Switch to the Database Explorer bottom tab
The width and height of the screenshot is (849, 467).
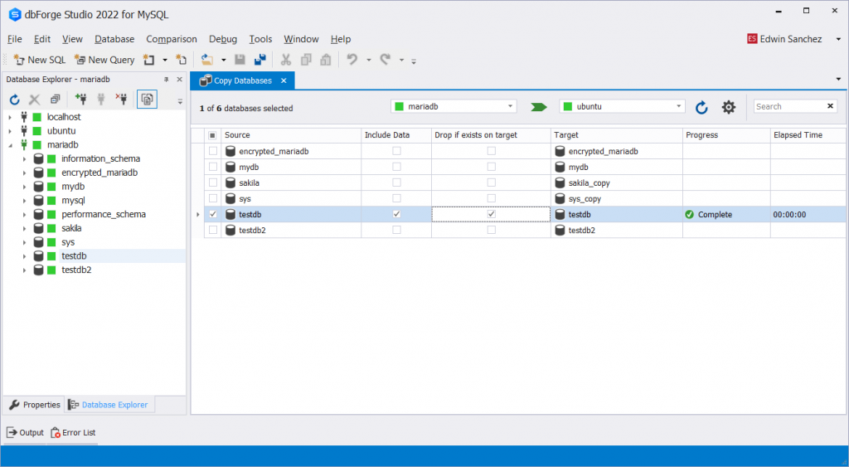[x=109, y=405]
